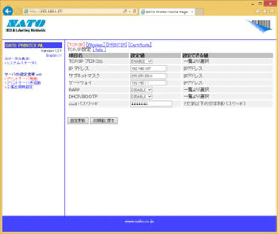Open the DHCP/BOOTP DISABLE dropdown
This screenshot has height=234, width=279.
click(142, 97)
